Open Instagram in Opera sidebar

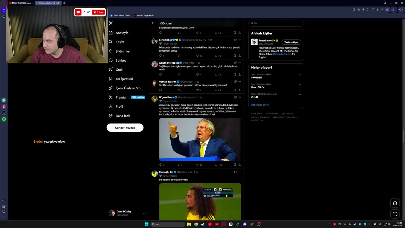coord(4,106)
